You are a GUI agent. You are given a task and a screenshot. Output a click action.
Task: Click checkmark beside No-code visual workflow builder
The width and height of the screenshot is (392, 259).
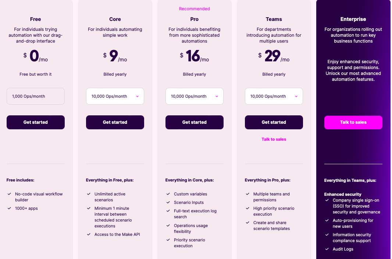tap(9, 194)
